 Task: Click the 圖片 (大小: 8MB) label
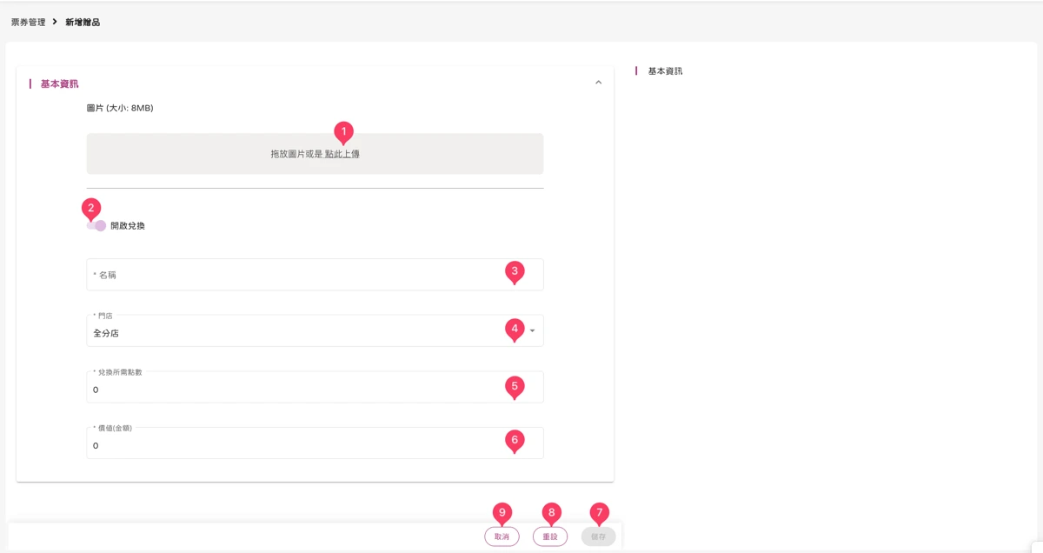(x=120, y=109)
